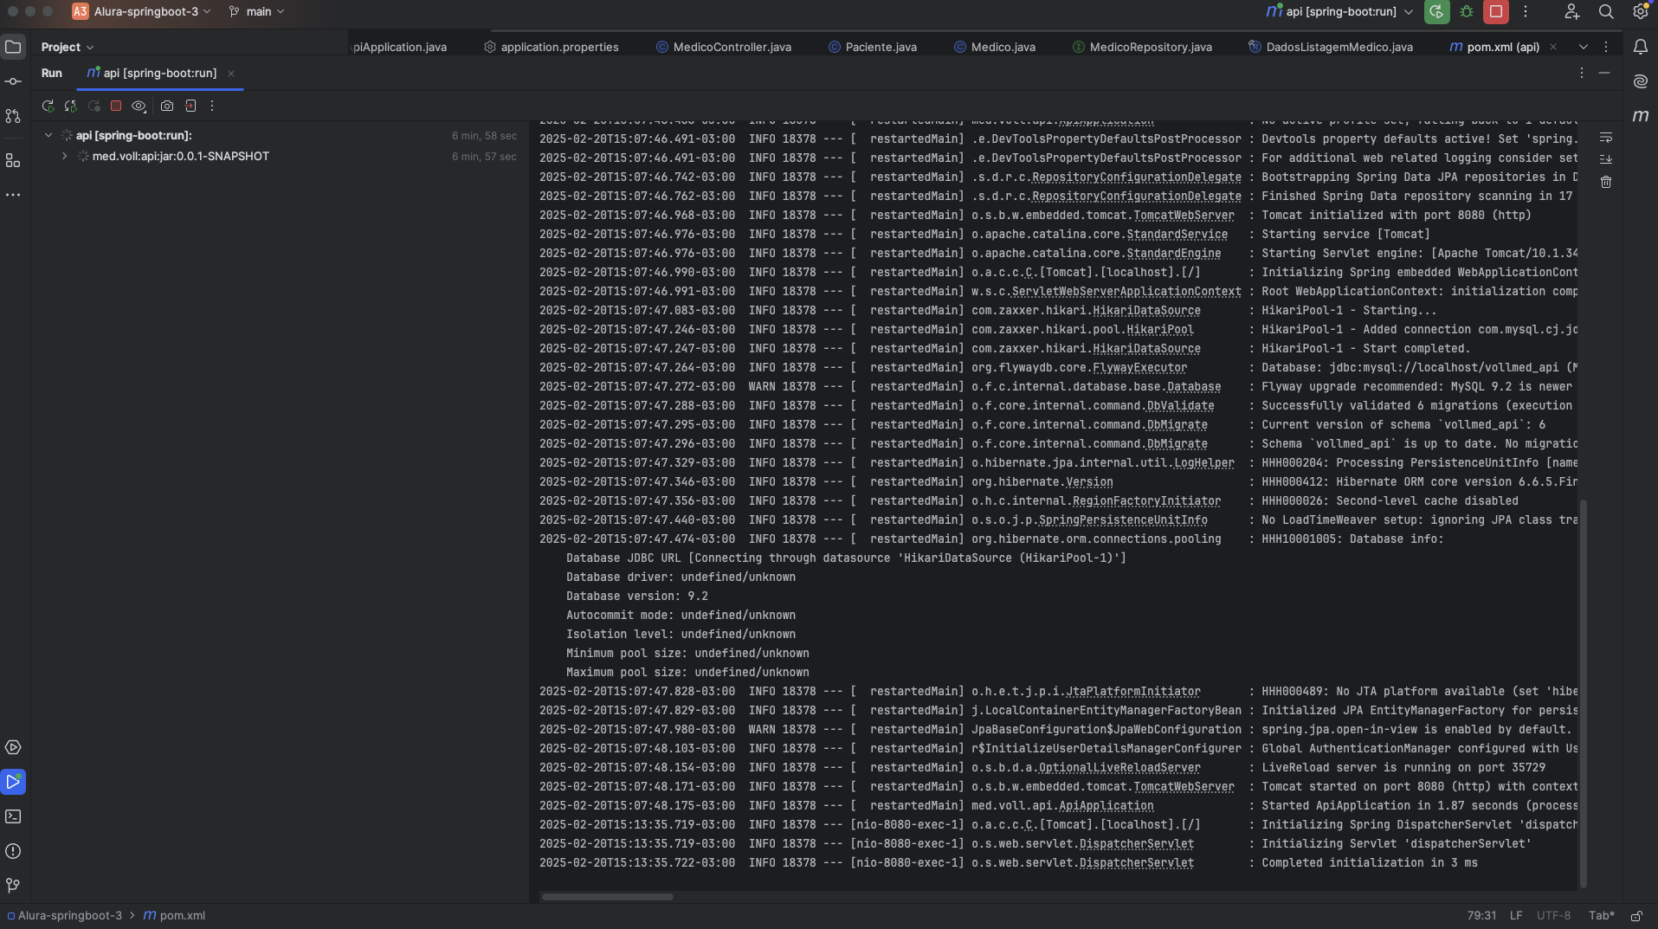This screenshot has width=1658, height=929.
Task: Click the Alura-springboot-3 breadcrumb in status bar
Action: coord(65,915)
